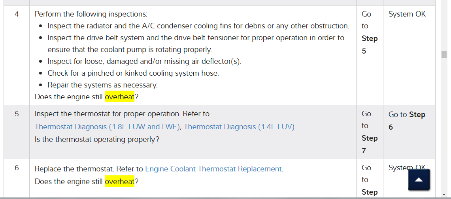The height and width of the screenshot is (199, 451).
Task: Click the vertical scrollbar thumb
Action: (444, 54)
